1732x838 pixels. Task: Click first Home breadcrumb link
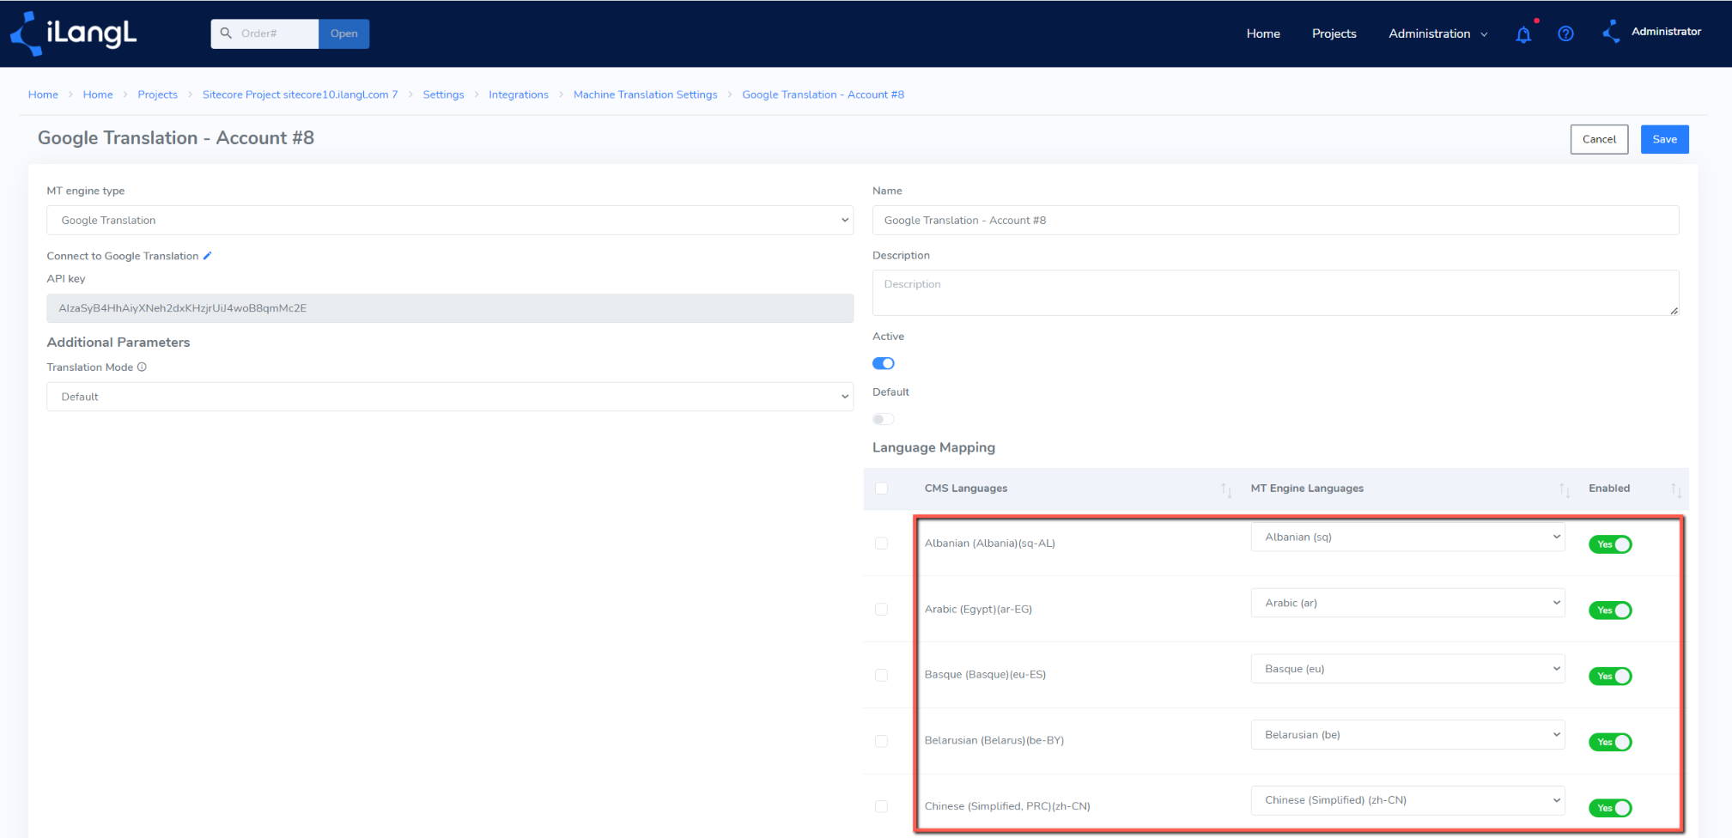43,94
